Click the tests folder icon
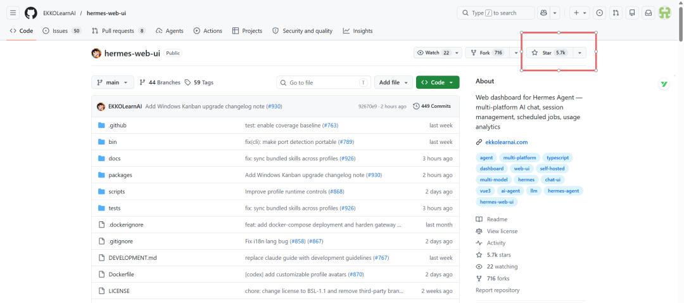684x303 pixels. (x=101, y=209)
